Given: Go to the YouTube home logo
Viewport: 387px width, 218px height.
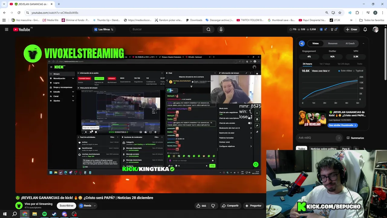Looking at the screenshot, I should [21, 29].
